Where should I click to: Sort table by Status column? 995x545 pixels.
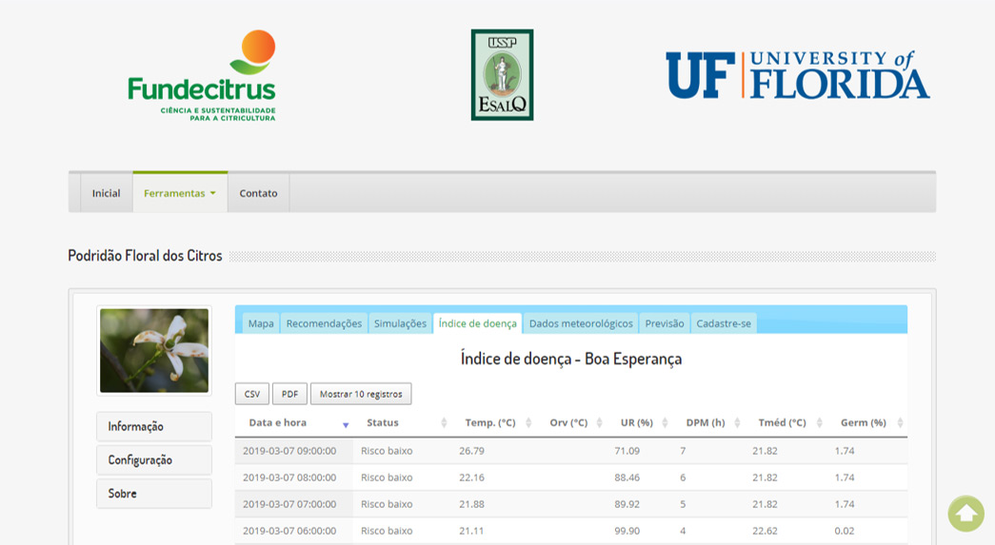[x=406, y=422]
